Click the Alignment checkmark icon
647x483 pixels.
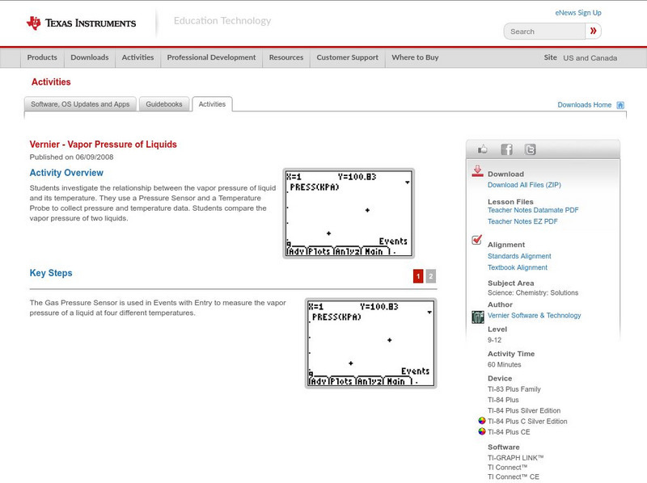point(476,237)
